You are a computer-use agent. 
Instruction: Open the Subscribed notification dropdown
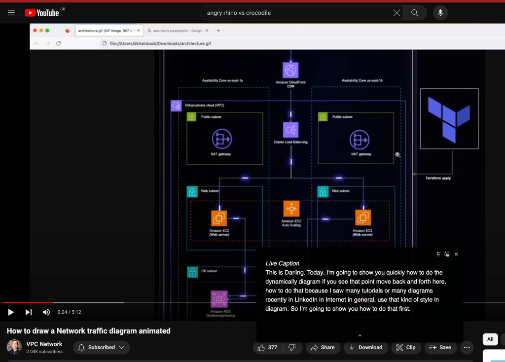coord(101,348)
